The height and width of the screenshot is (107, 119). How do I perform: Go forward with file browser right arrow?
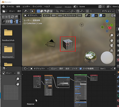click(6, 17)
